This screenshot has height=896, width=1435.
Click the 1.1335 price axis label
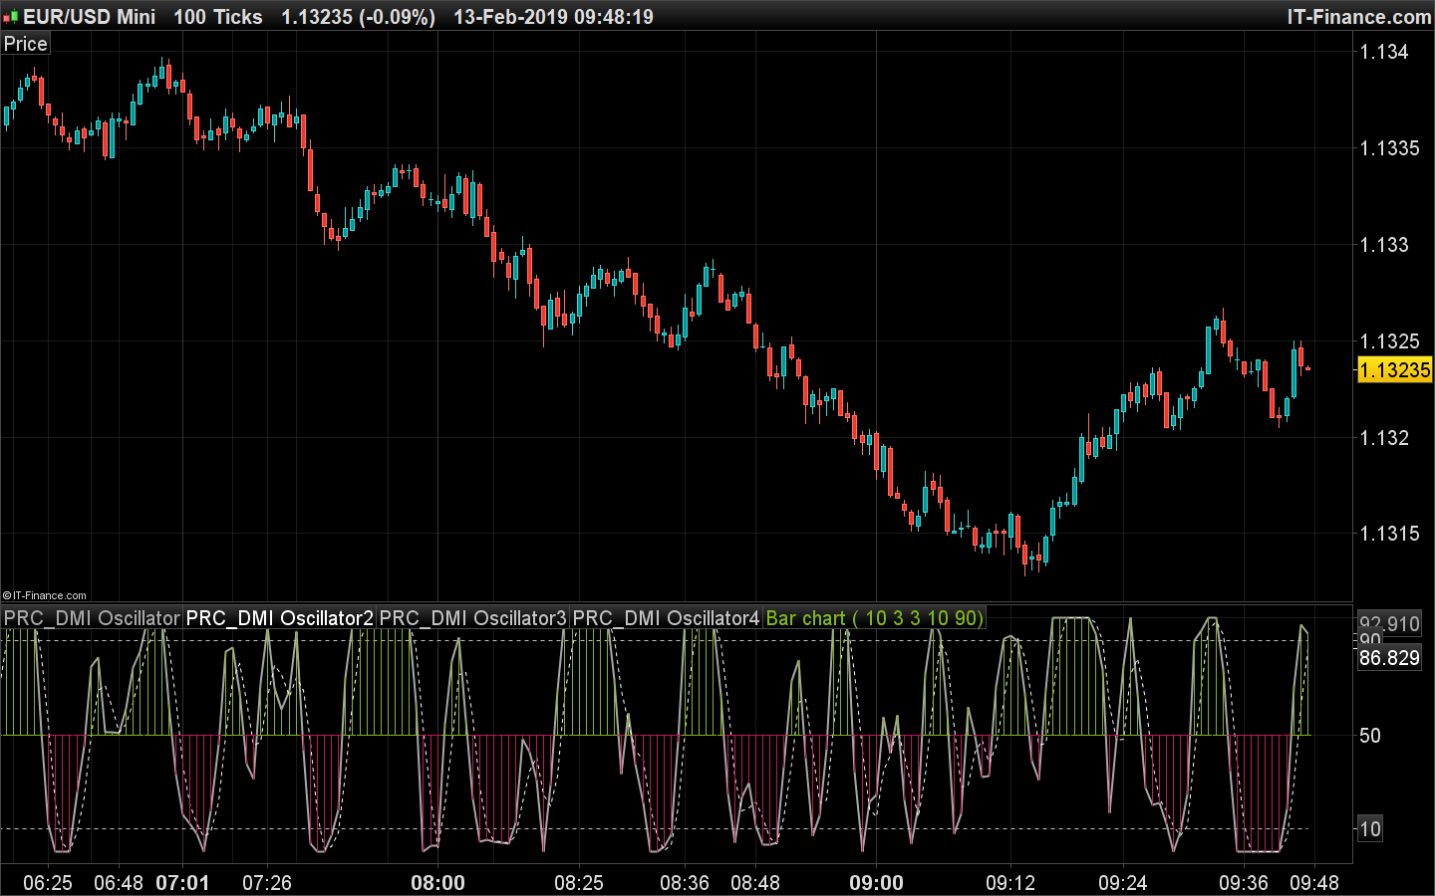coord(1390,148)
